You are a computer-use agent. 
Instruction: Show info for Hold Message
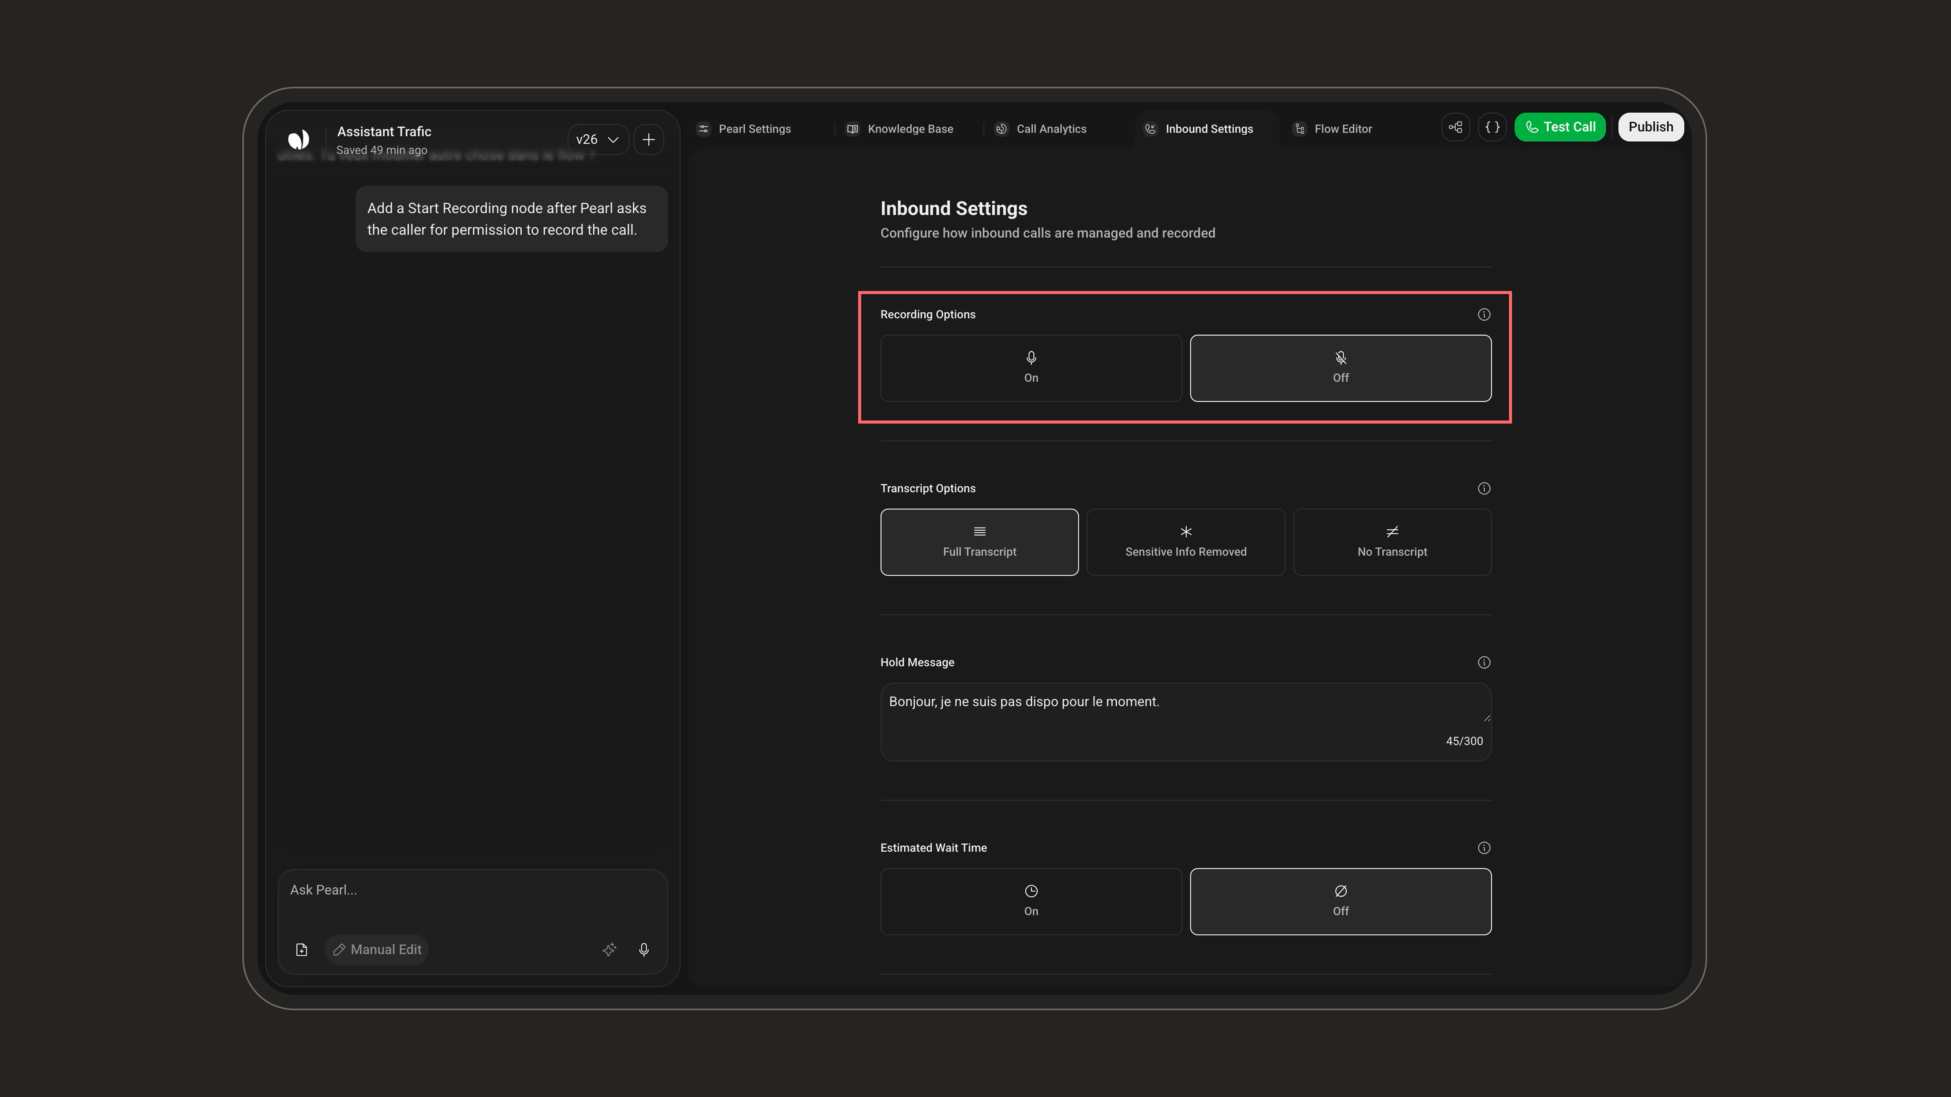pos(1484,662)
